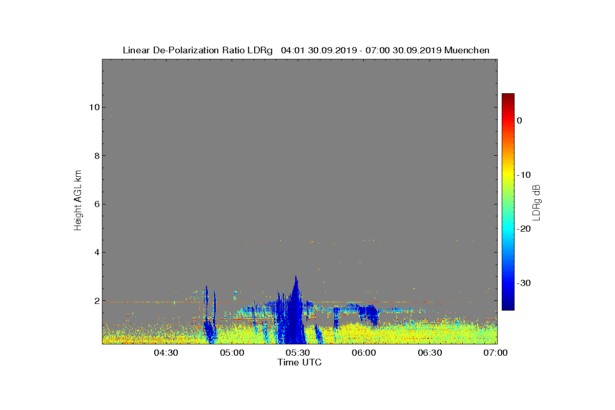This screenshot has width=615, height=410.
Task: Click the height tick label 2
Action: 96,301
